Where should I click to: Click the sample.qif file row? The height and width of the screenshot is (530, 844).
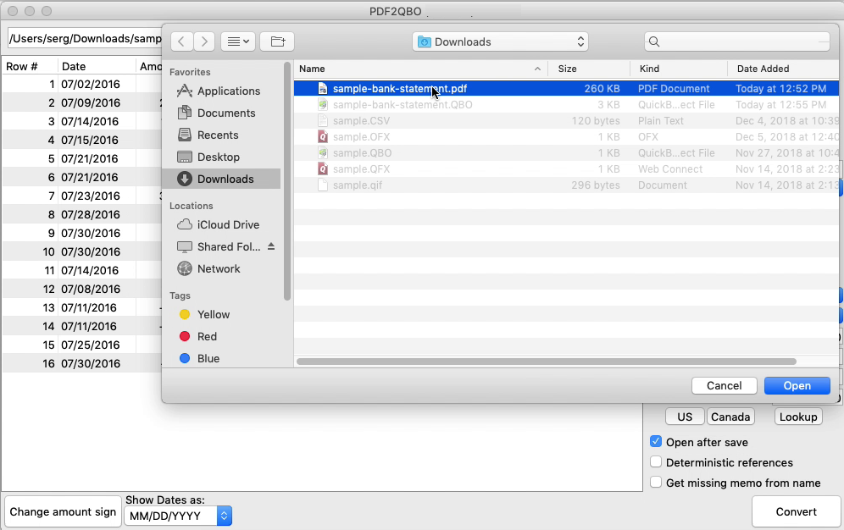pos(566,185)
